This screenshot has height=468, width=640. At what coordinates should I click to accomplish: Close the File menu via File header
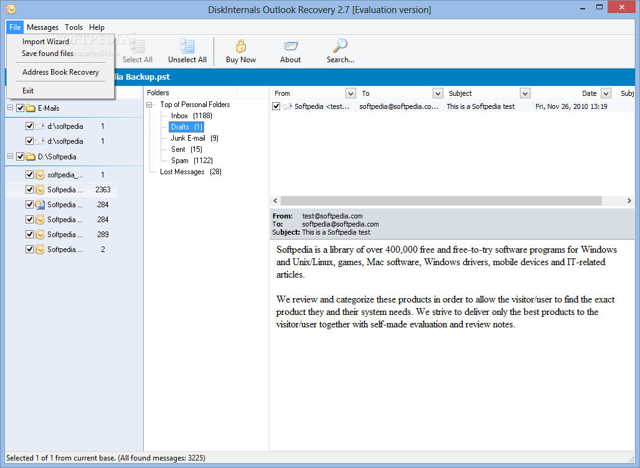click(x=15, y=27)
